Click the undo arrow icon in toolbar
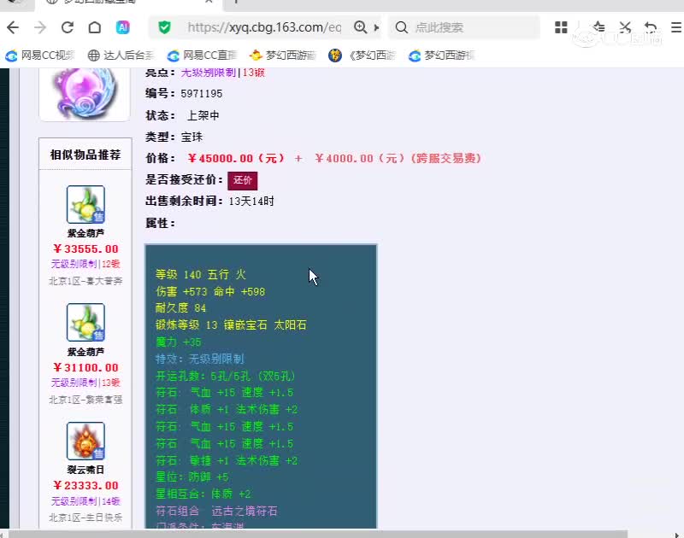The image size is (684, 538). pyautogui.click(x=651, y=27)
